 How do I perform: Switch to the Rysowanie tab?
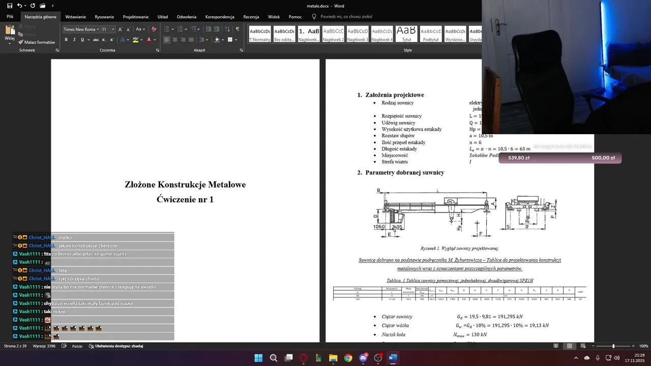pos(104,17)
